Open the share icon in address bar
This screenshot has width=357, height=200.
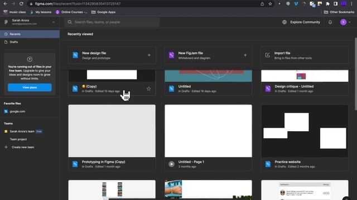tap(262, 4)
